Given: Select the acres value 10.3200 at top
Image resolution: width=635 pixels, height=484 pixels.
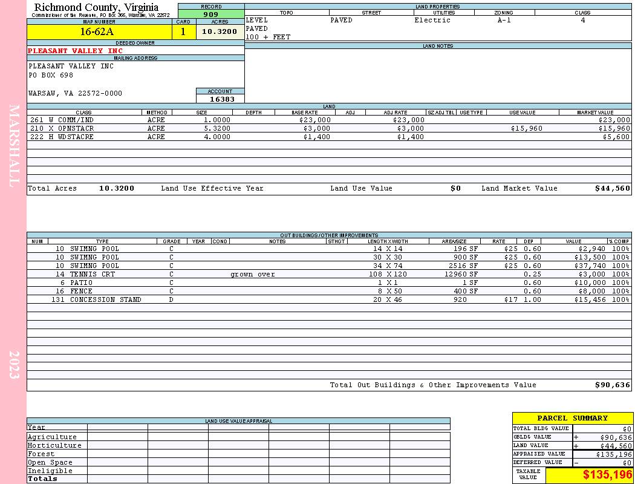Looking at the screenshot, I should click(220, 32).
